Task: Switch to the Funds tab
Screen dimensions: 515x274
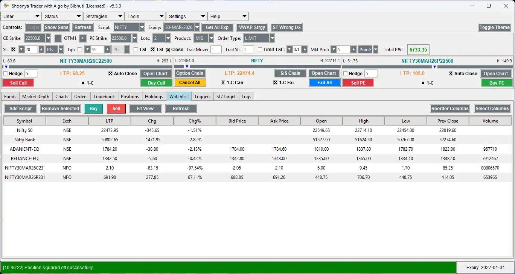Action: coord(10,97)
